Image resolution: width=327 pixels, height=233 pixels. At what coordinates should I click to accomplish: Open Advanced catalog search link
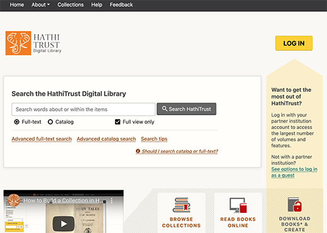pos(106,139)
